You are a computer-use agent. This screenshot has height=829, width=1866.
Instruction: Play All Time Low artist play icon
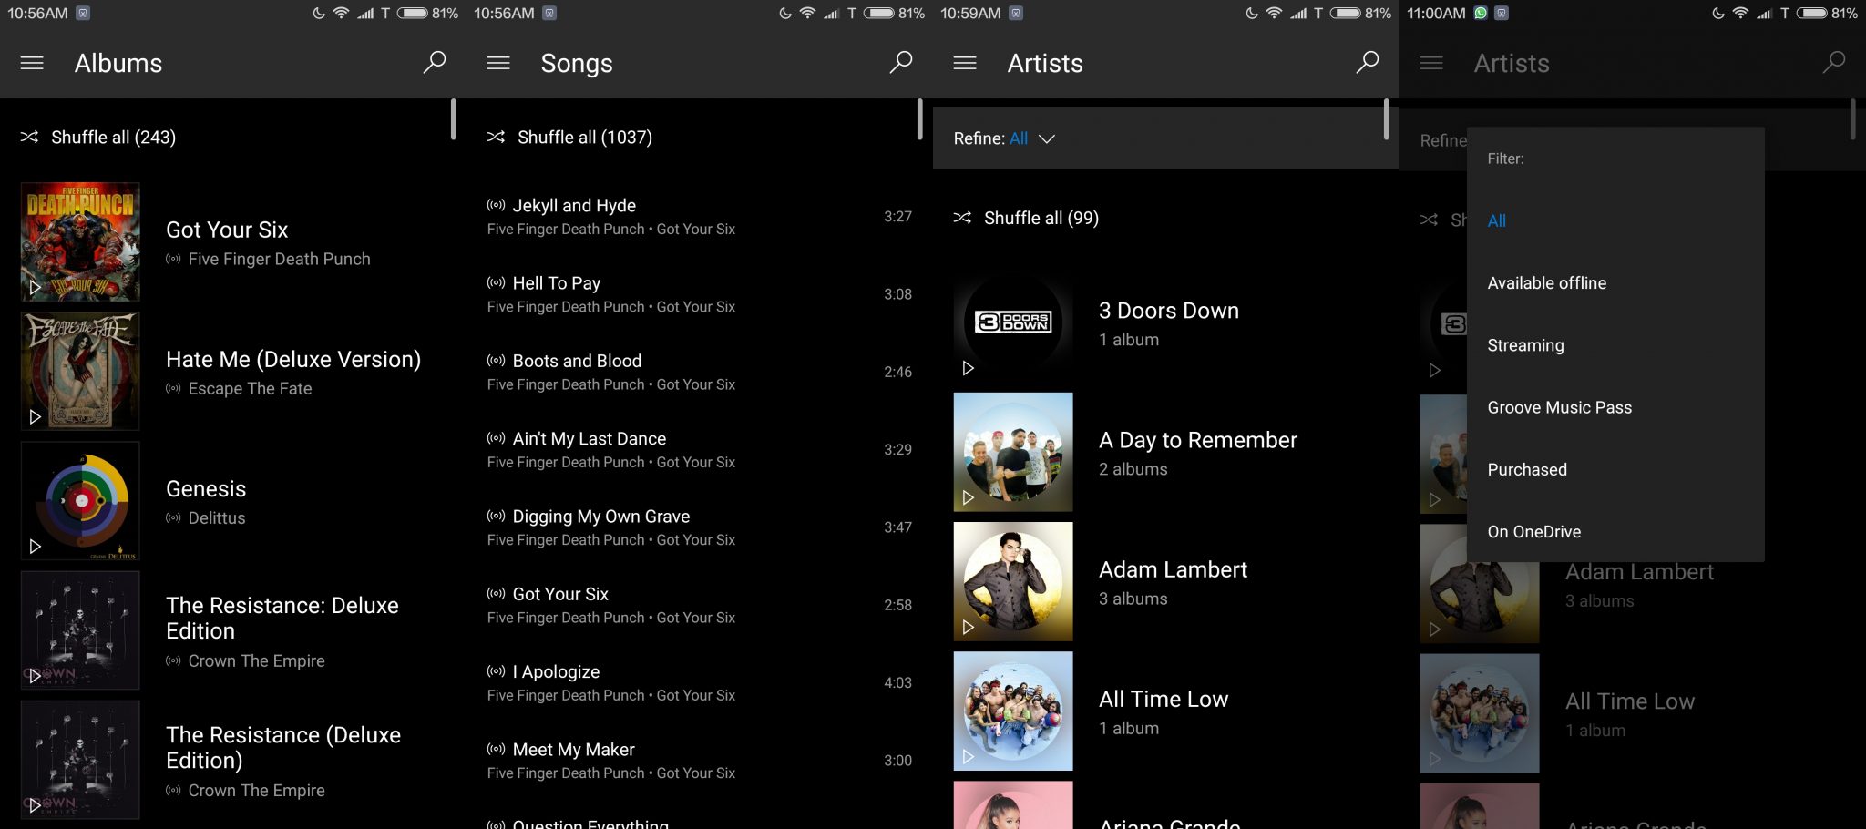point(968,756)
